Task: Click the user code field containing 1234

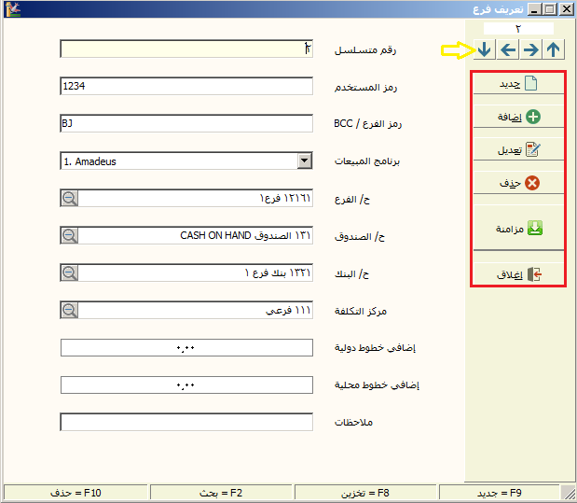Action: 186,86
